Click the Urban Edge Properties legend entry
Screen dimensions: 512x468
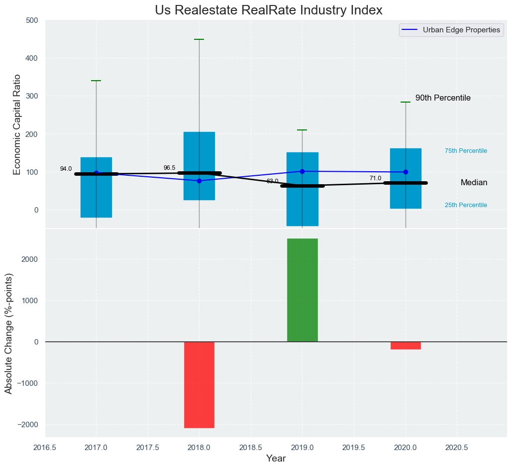pyautogui.click(x=461, y=30)
